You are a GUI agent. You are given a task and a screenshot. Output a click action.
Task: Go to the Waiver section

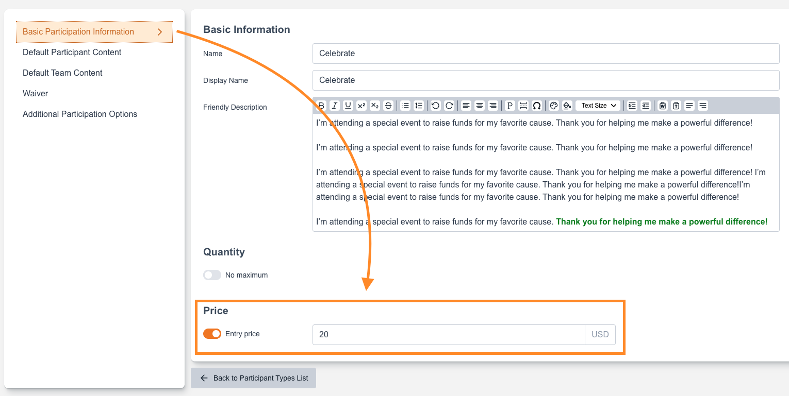coord(36,94)
